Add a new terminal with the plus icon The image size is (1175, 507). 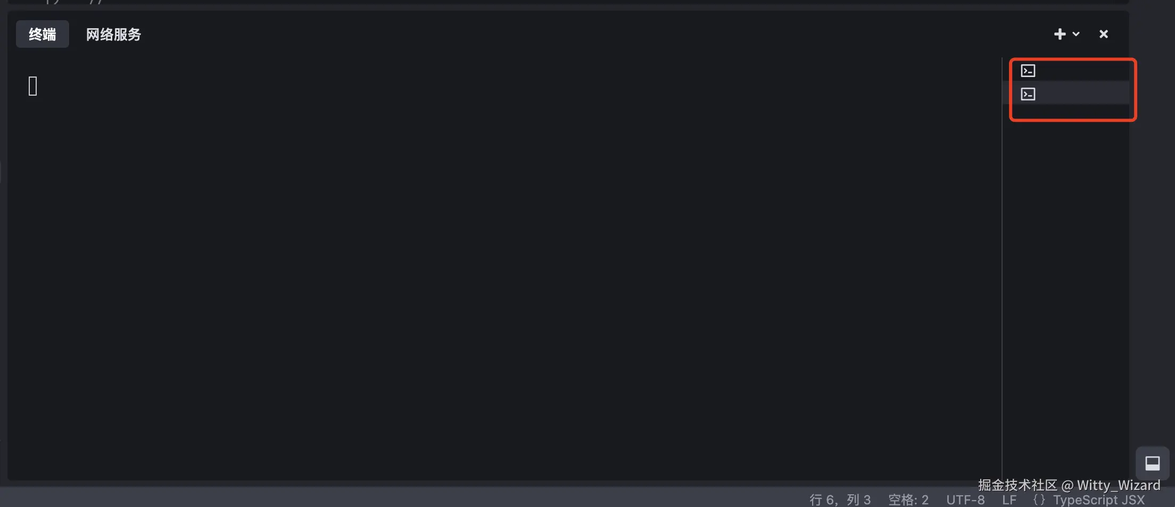tap(1060, 34)
